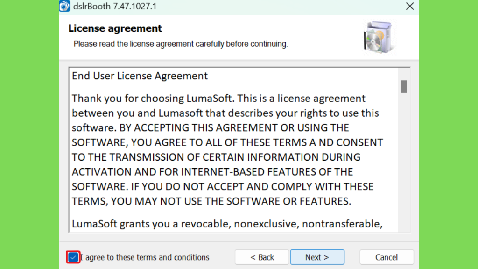
Task: Click the 'dslrBooth 7.47.1027.1' title bar text
Action: [x=115, y=7]
